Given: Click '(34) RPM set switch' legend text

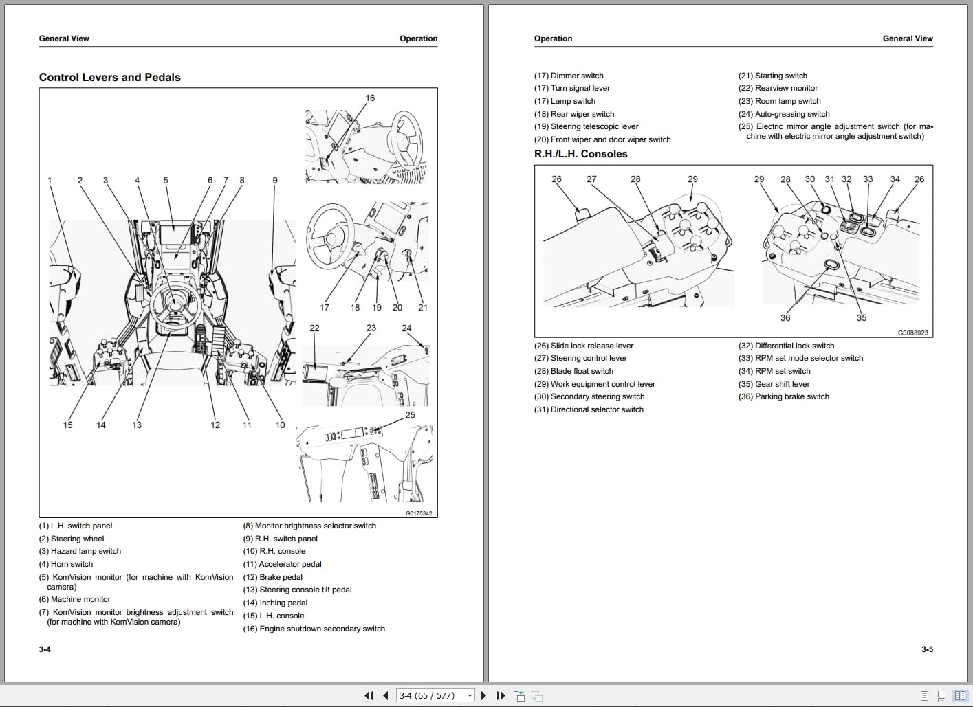Looking at the screenshot, I should click(774, 371).
